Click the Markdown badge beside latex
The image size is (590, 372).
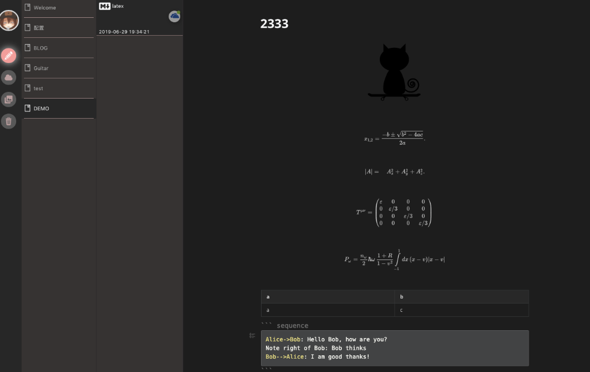click(105, 6)
